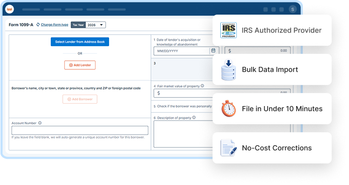Screen dimensions: 349x185
Task: Click the 'No-Cost Corrections' text
Action: 277,148
